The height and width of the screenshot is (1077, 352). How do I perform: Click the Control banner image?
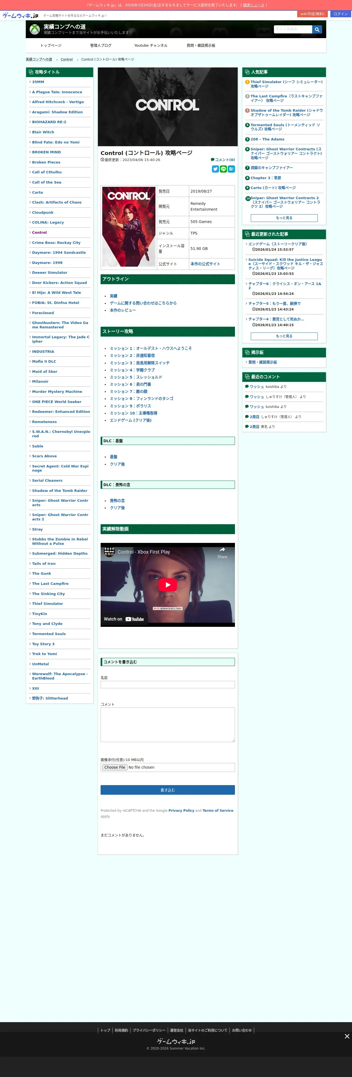168,107
